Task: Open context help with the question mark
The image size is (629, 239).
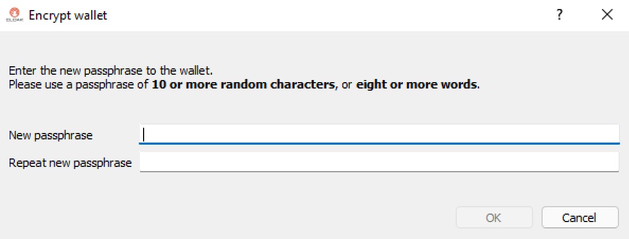Action: pos(560,15)
